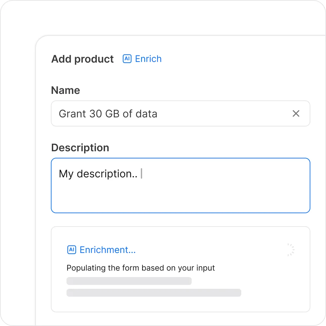Click the longer loading placeholder bar
Screen dimensions: 326x326
pos(154,292)
